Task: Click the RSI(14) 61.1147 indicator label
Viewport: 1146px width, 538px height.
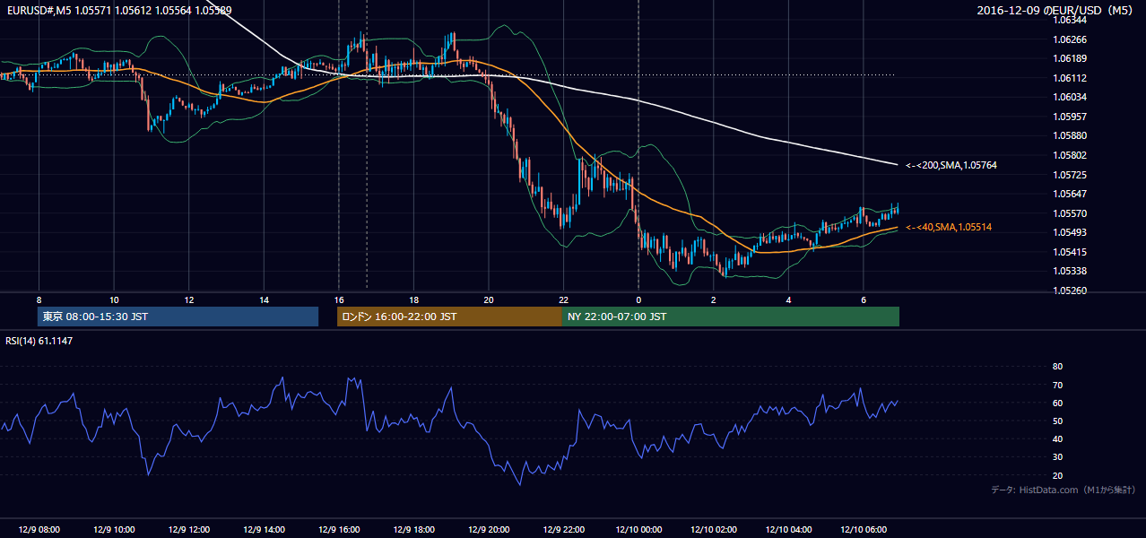Action: 39,341
